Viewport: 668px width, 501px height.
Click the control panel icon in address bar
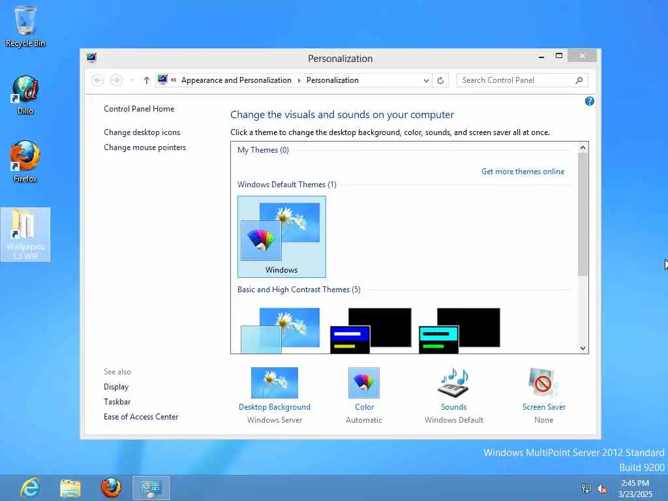tap(162, 80)
